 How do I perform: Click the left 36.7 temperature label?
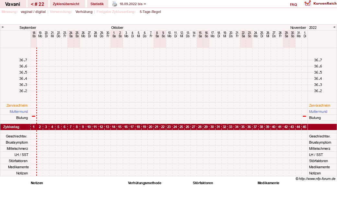pos(23,60)
